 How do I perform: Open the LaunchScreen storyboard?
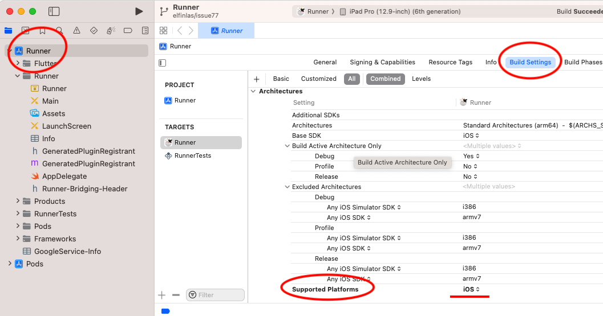tap(61, 126)
